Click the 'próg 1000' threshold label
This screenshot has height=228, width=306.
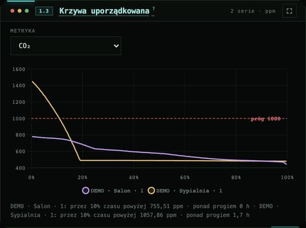coord(265,118)
